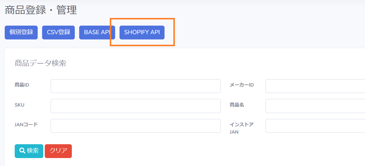365x166 pixels.
Task: Focus the メーカーID input field
Action: click(315, 86)
